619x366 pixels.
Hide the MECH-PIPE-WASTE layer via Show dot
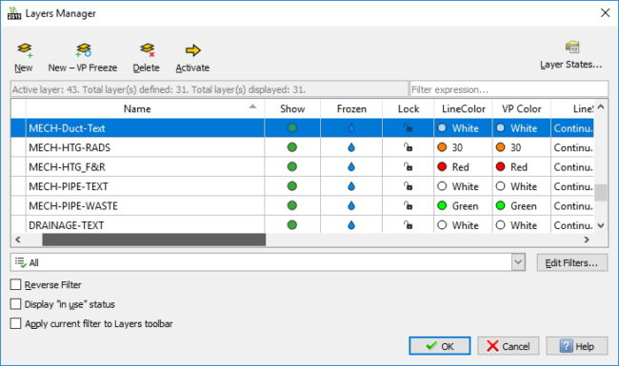point(292,205)
